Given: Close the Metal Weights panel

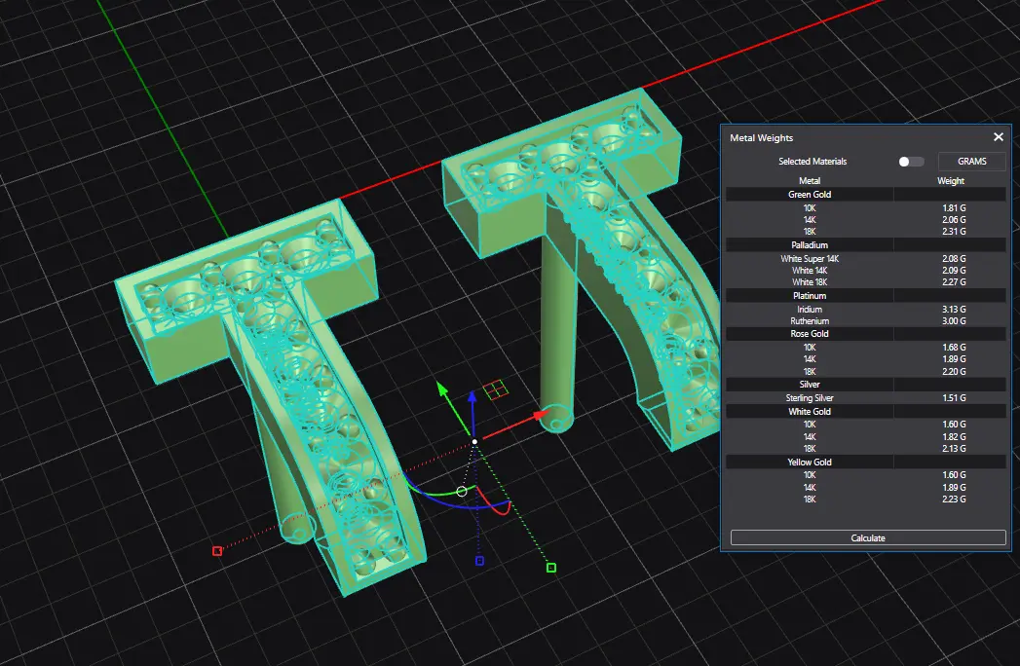Looking at the screenshot, I should tap(998, 138).
